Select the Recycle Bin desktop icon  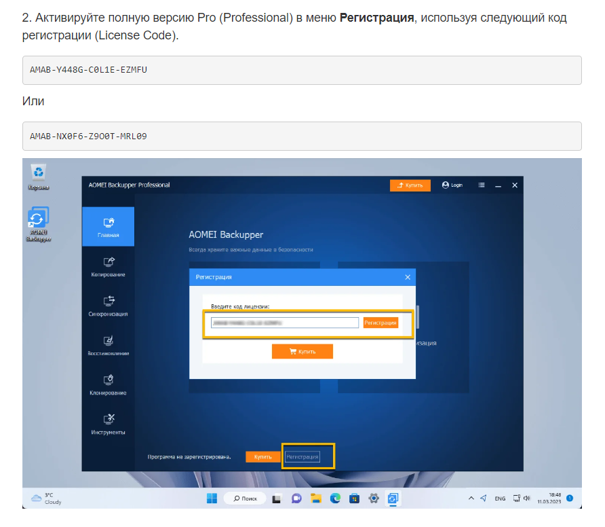pos(39,172)
